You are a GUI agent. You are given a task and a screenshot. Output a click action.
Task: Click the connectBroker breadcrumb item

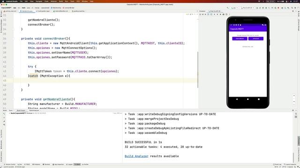69,8
